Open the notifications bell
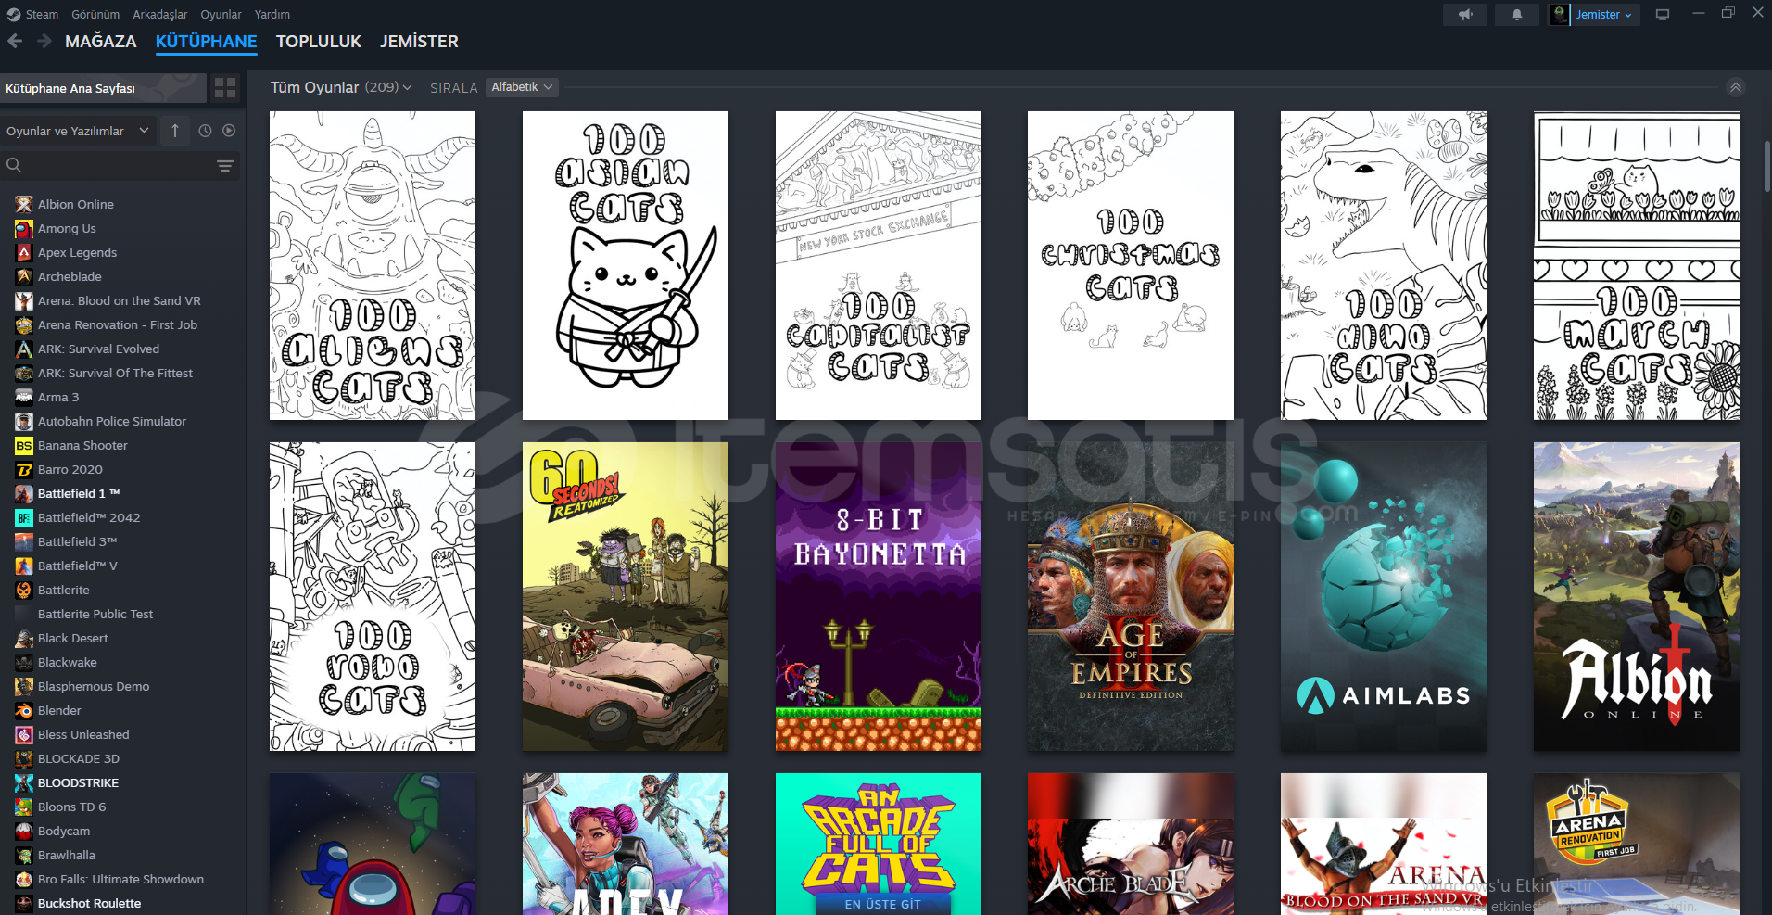 (x=1517, y=15)
